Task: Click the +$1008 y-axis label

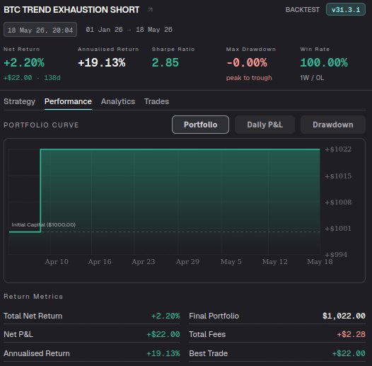Action: 338,202
